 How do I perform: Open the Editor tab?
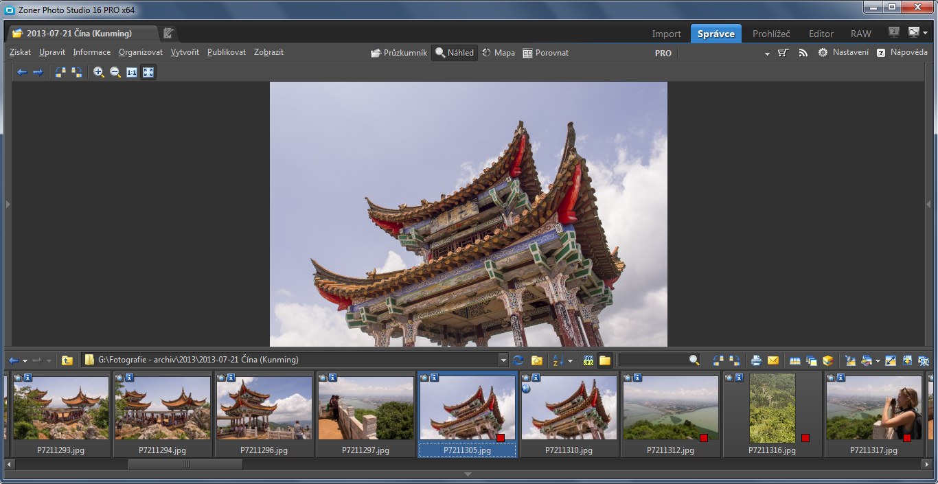(821, 34)
